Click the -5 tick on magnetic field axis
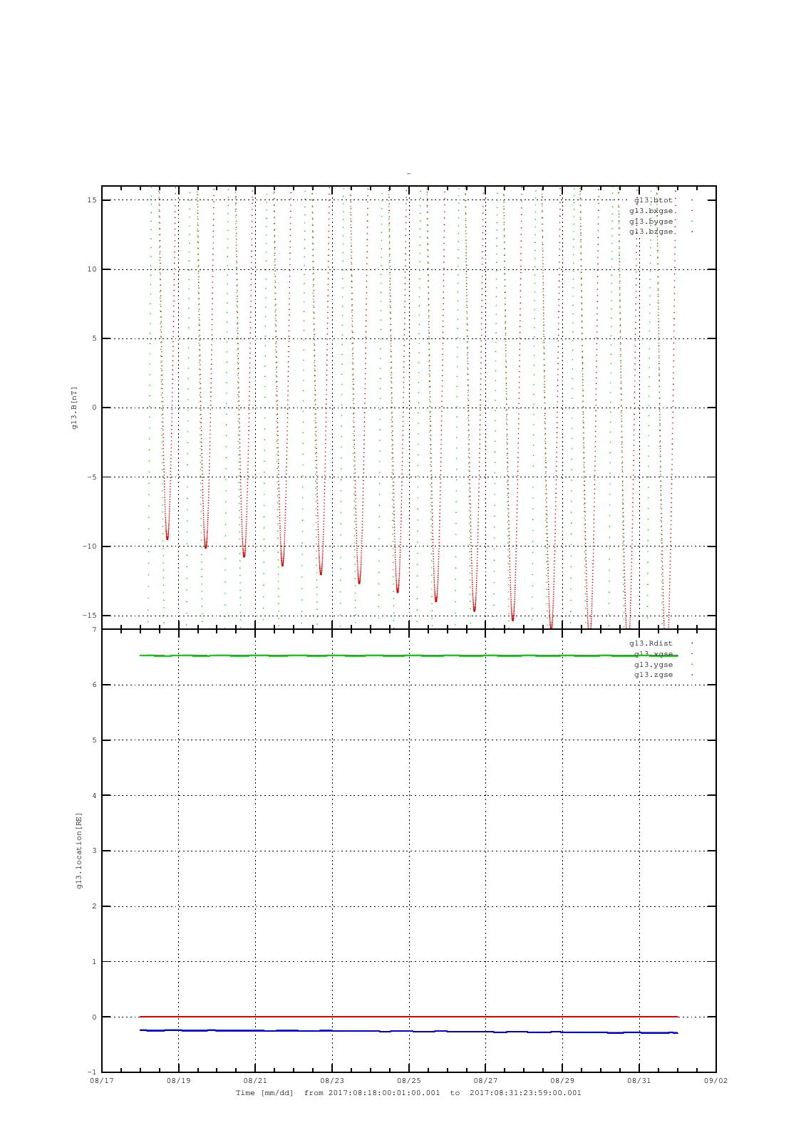This screenshot has height=1140, width=806. click(92, 477)
